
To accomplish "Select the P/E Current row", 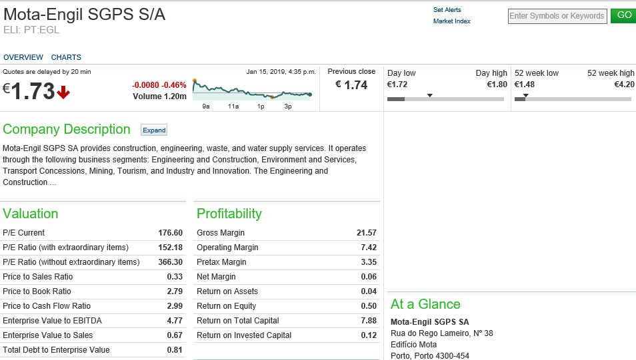I will pos(93,233).
